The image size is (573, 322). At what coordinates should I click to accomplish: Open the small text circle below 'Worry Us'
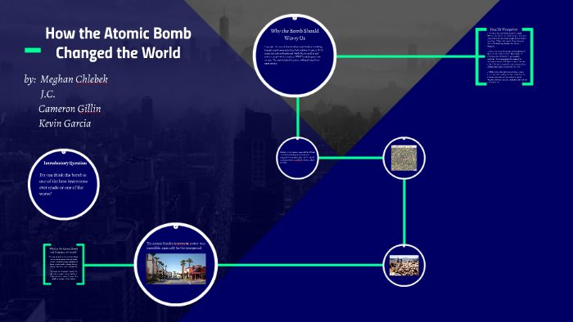pos(297,158)
